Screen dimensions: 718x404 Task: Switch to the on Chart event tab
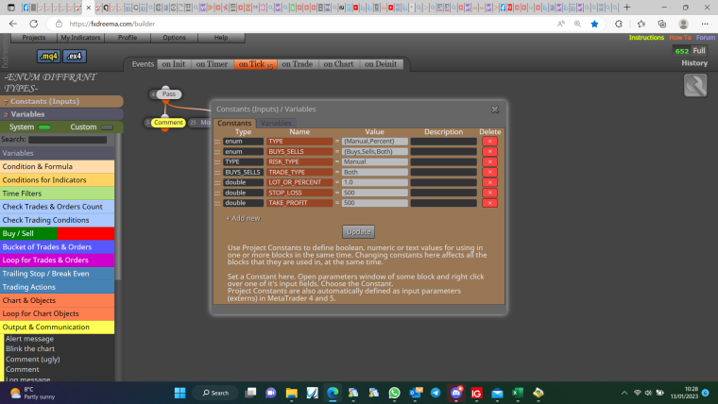[x=338, y=64]
